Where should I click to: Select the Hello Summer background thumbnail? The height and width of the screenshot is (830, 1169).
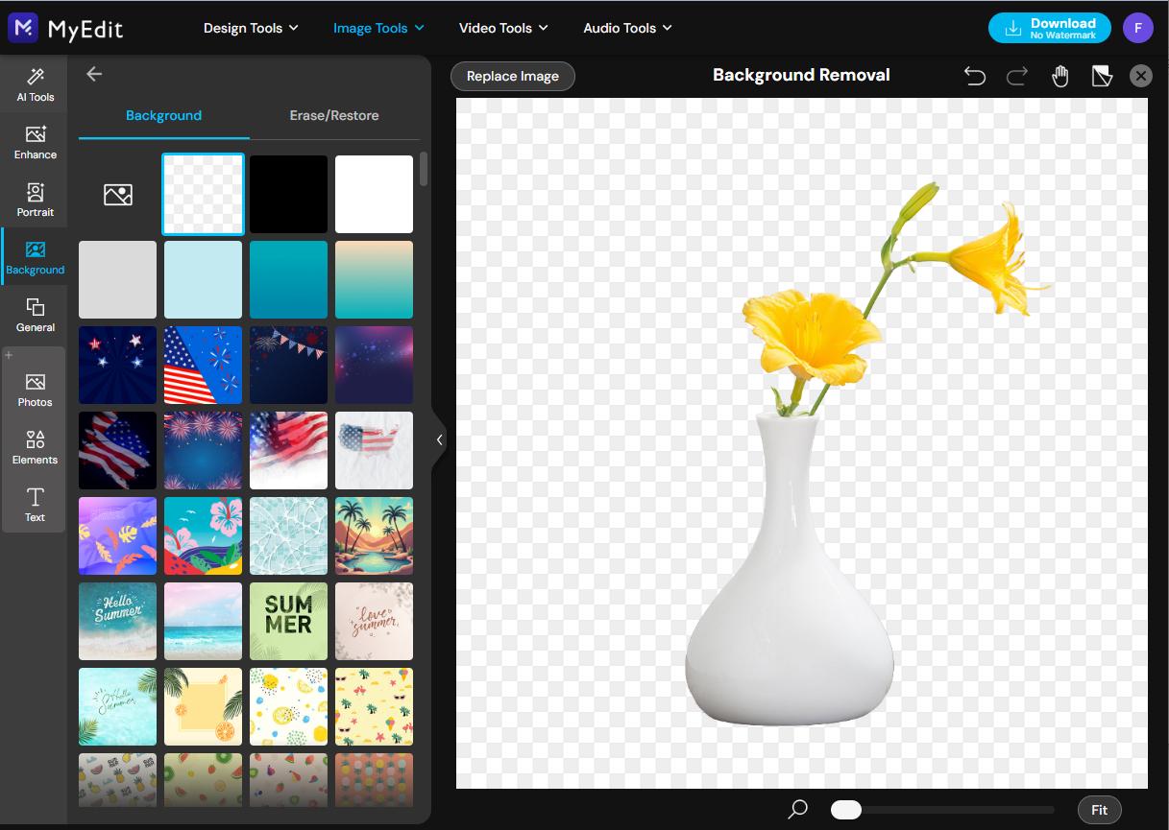coord(117,621)
